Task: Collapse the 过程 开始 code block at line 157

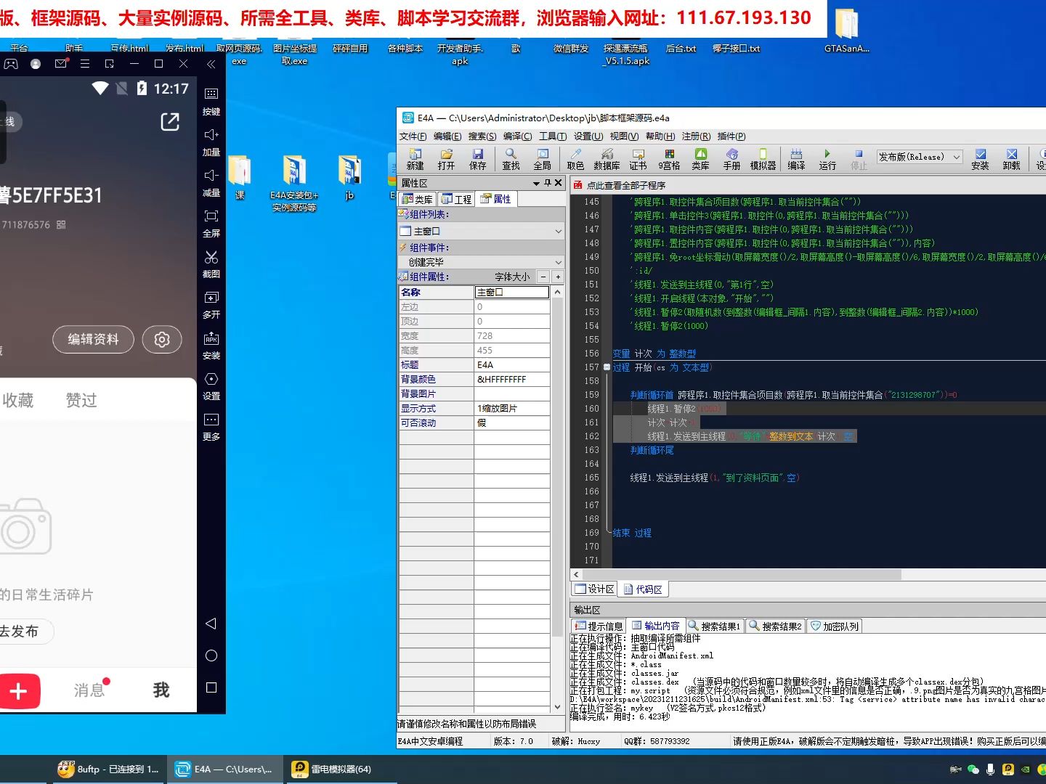Action: 607,367
